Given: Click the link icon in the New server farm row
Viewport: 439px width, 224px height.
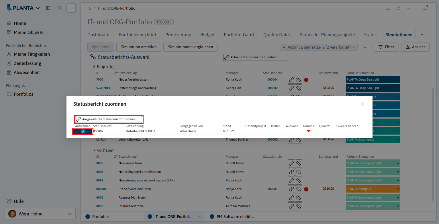Looking at the screenshot, I should [x=291, y=163].
